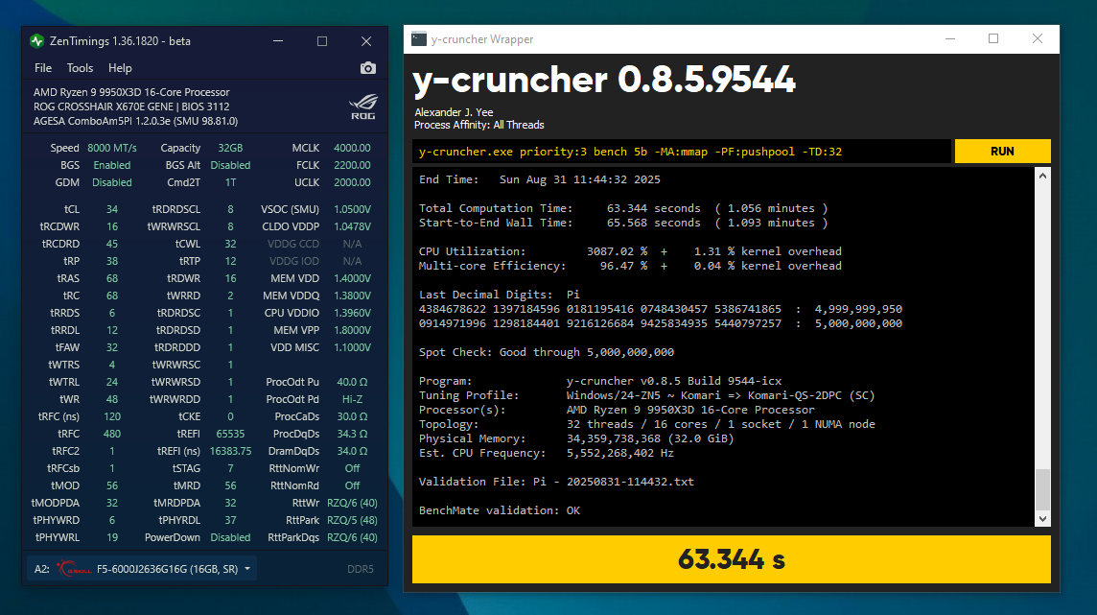Take a screenshot with the ZenTimings camera icon

(368, 68)
